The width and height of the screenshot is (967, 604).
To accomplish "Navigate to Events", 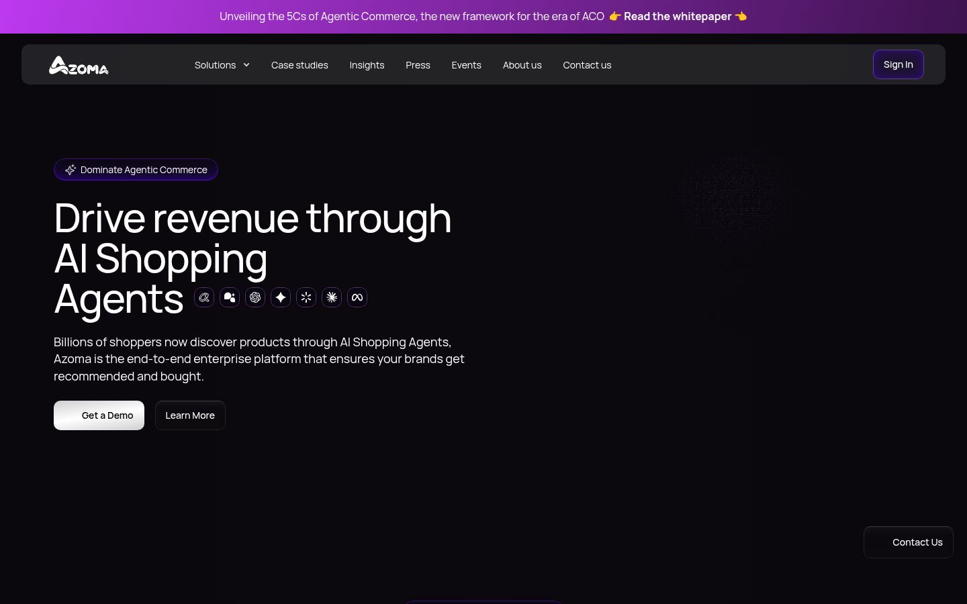I will pyautogui.click(x=466, y=65).
